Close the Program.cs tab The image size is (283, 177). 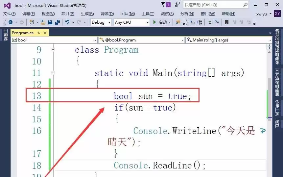(x=45, y=33)
